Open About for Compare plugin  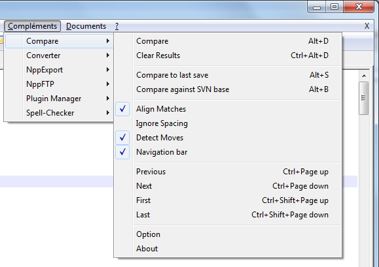tap(228, 249)
